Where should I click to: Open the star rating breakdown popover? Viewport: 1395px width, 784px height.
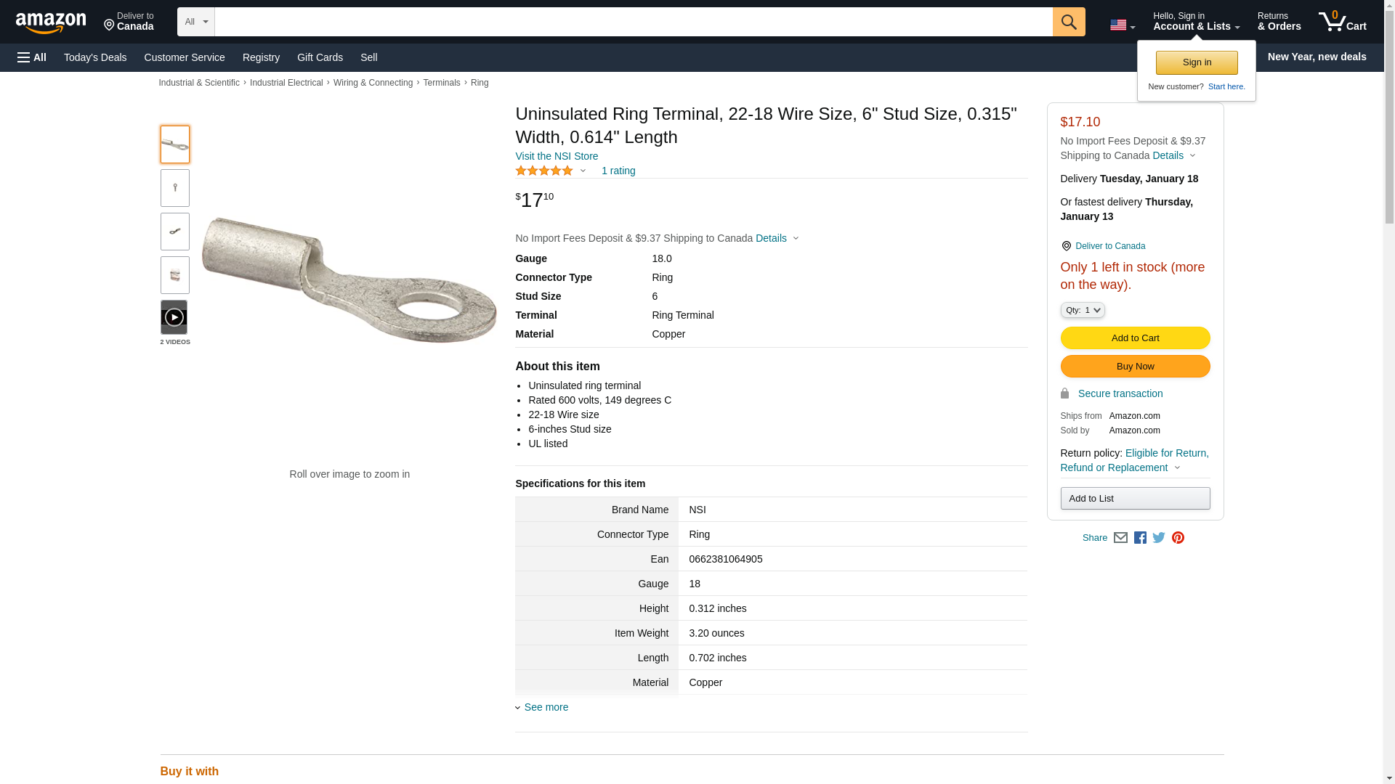pos(551,171)
